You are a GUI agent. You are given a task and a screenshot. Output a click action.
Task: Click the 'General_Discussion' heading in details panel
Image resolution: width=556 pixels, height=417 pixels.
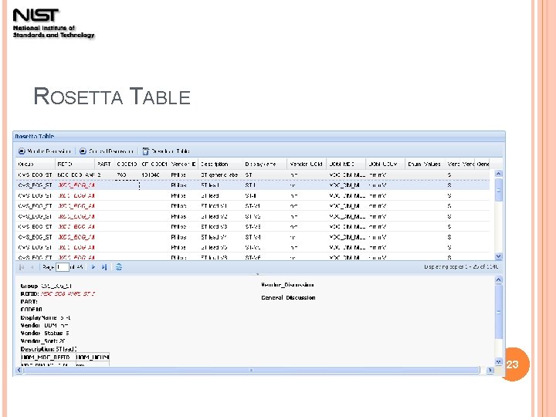288,297
